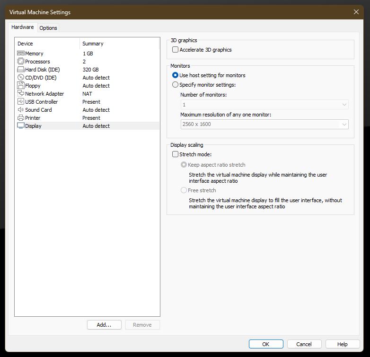The height and width of the screenshot is (357, 370).
Task: Select the Display label in device list
Action: point(33,126)
